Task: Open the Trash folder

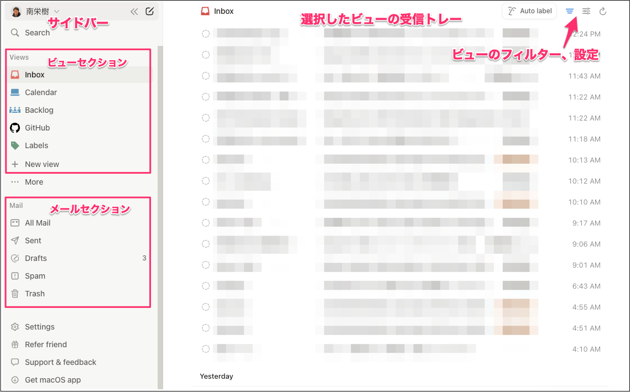Action: tap(35, 294)
